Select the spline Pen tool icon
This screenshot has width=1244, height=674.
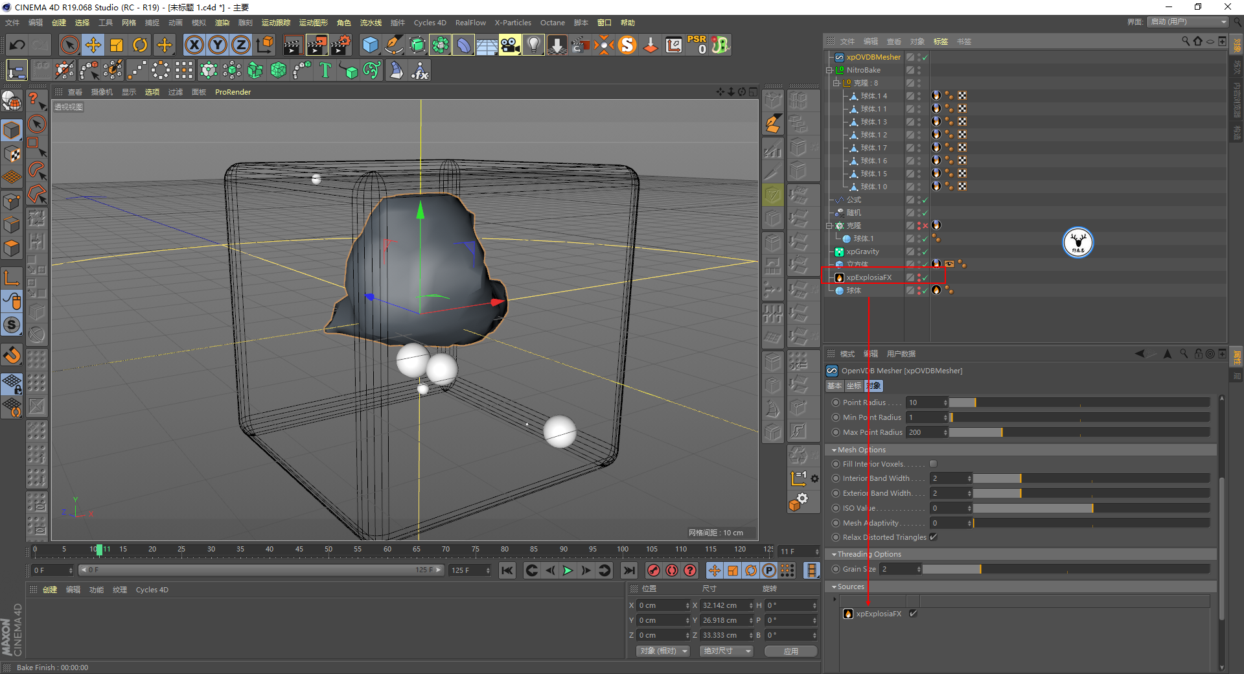[x=393, y=45]
